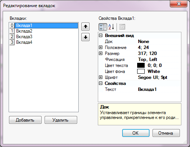190x147 pixels.
Task: Click the Добавить button
Action: point(25,120)
